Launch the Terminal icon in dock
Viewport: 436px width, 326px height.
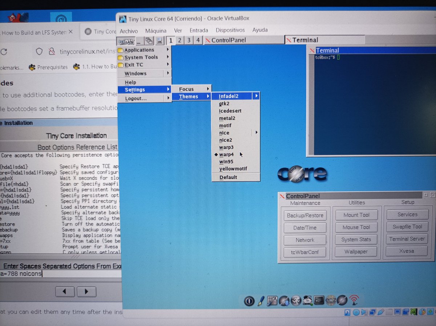(x=319, y=300)
